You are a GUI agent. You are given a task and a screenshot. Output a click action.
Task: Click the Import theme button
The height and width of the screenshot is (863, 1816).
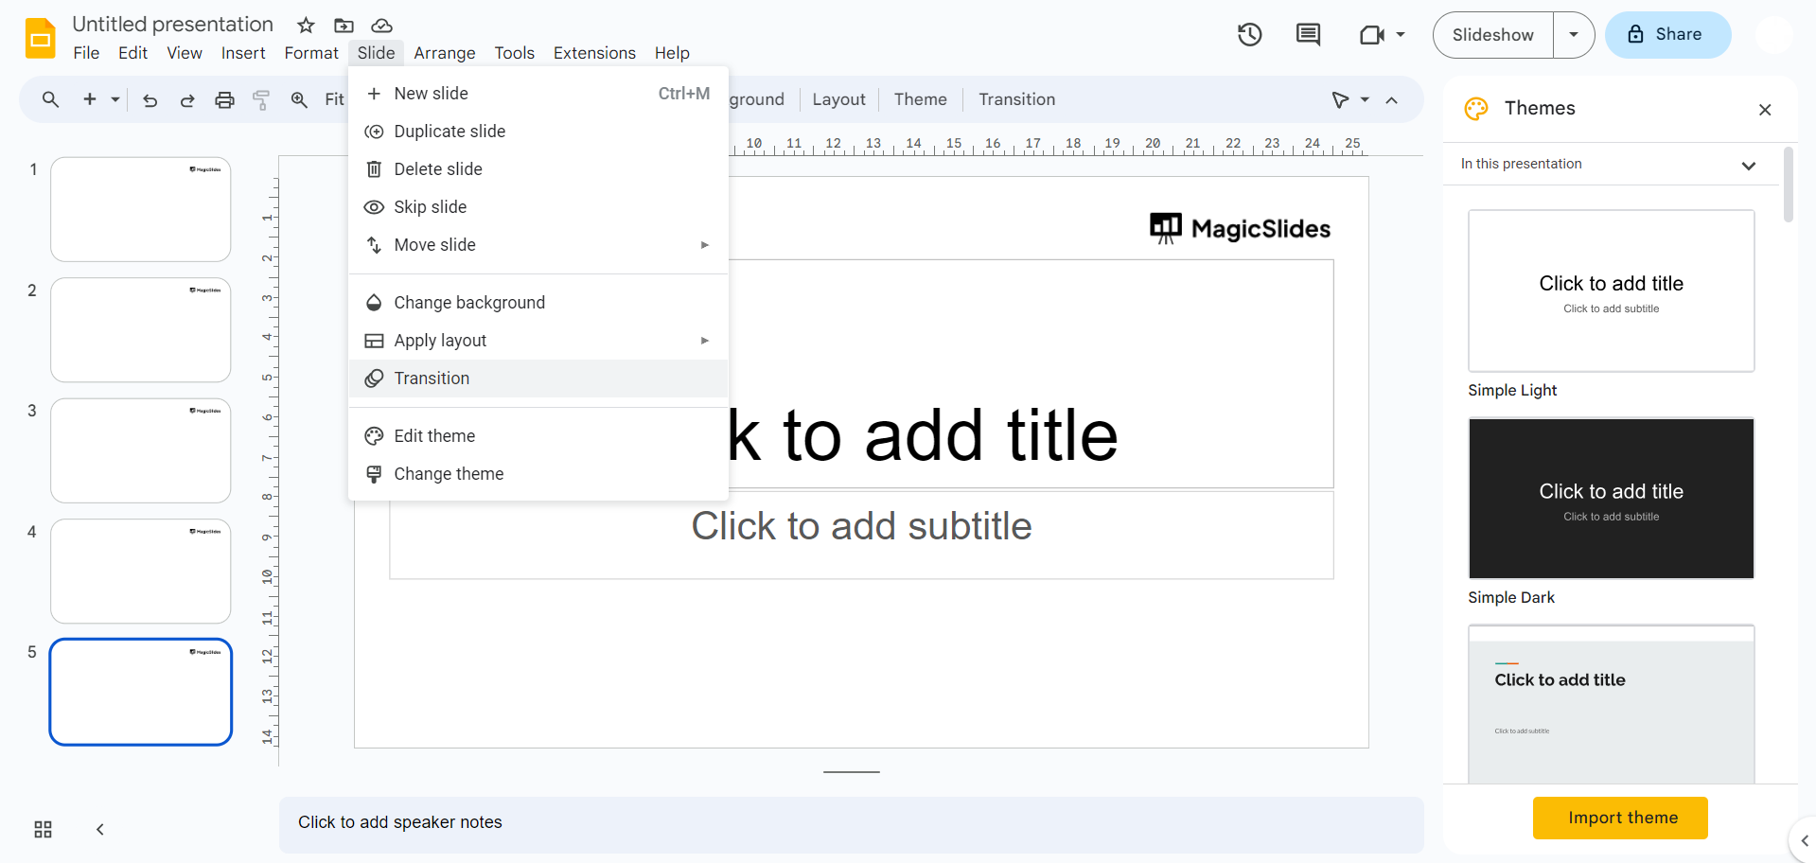(1619, 818)
